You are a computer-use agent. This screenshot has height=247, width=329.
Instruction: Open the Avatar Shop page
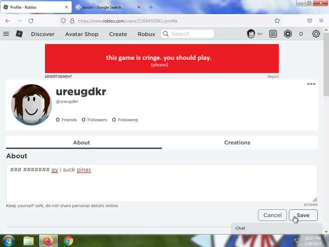click(82, 34)
